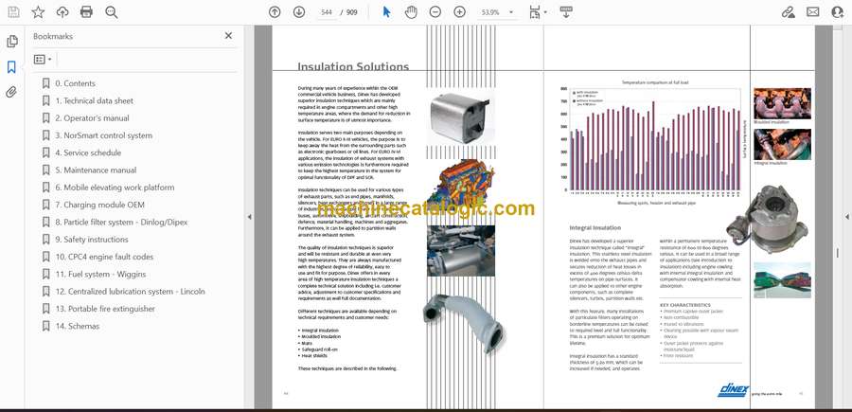Click the 'Integral Insulation' section heading

pyautogui.click(x=595, y=227)
